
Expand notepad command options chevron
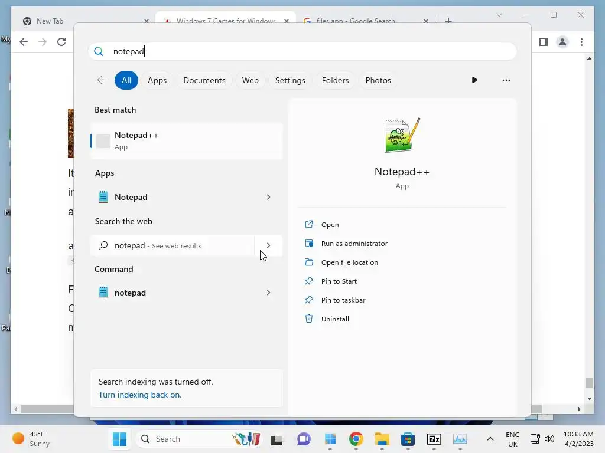269,293
